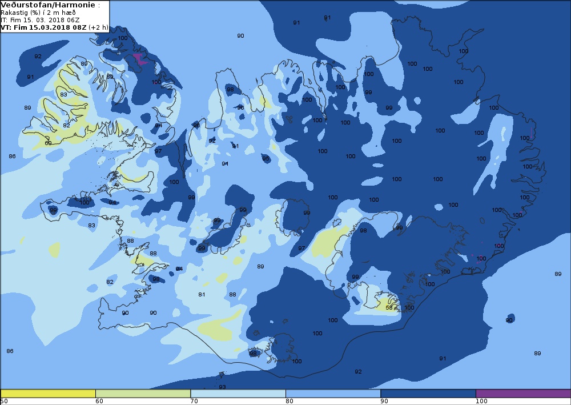The width and height of the screenshot is (571, 405).
Task: Click the 'Rakastig (%) í 2 m hæð' line
Action: [38, 13]
